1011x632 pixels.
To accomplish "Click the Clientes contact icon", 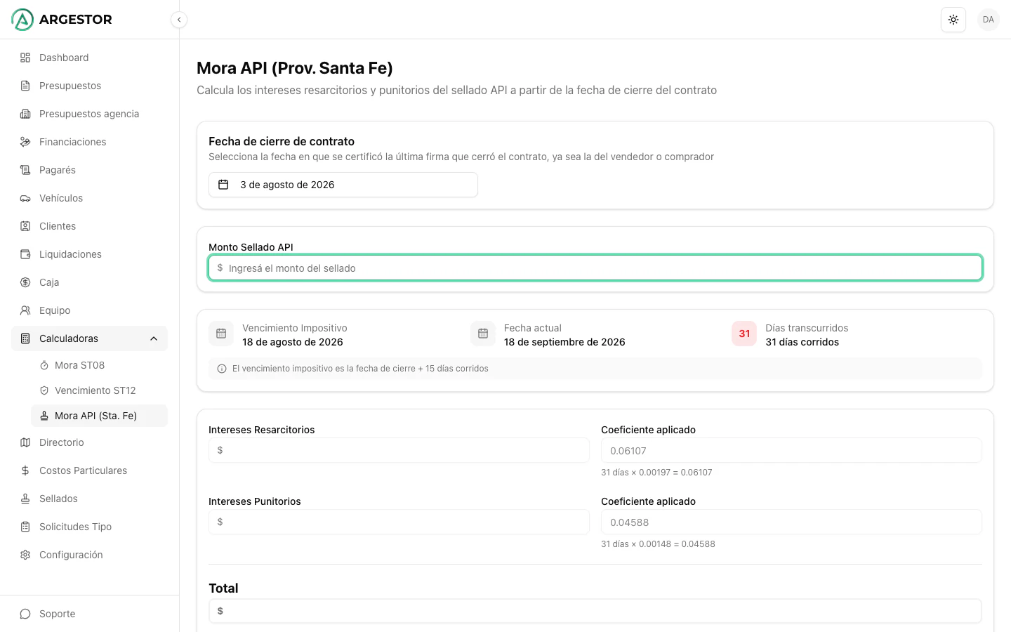I will tap(25, 226).
